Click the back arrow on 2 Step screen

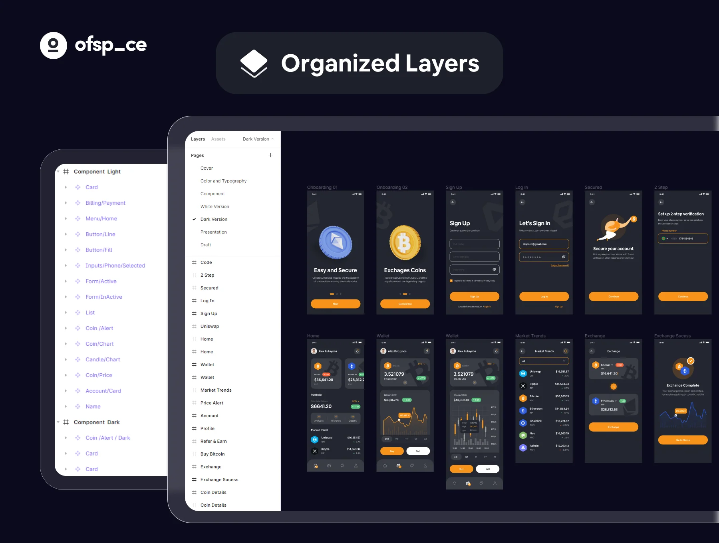click(x=661, y=202)
